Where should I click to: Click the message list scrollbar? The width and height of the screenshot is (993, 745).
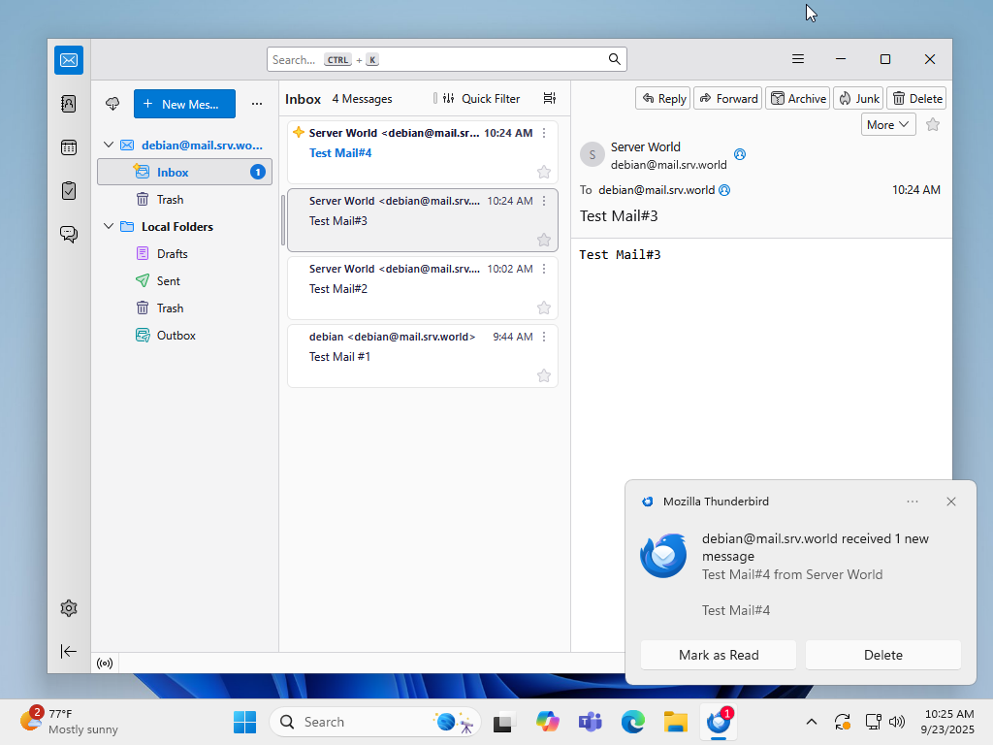pos(283,219)
